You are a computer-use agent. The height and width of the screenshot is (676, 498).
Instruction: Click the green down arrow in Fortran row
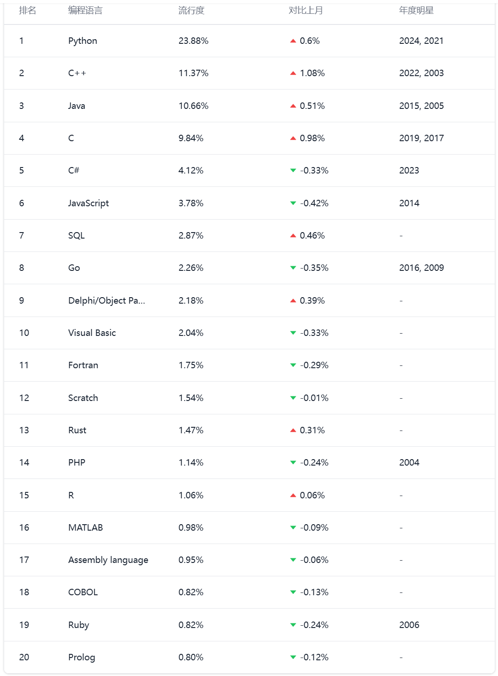tap(293, 365)
